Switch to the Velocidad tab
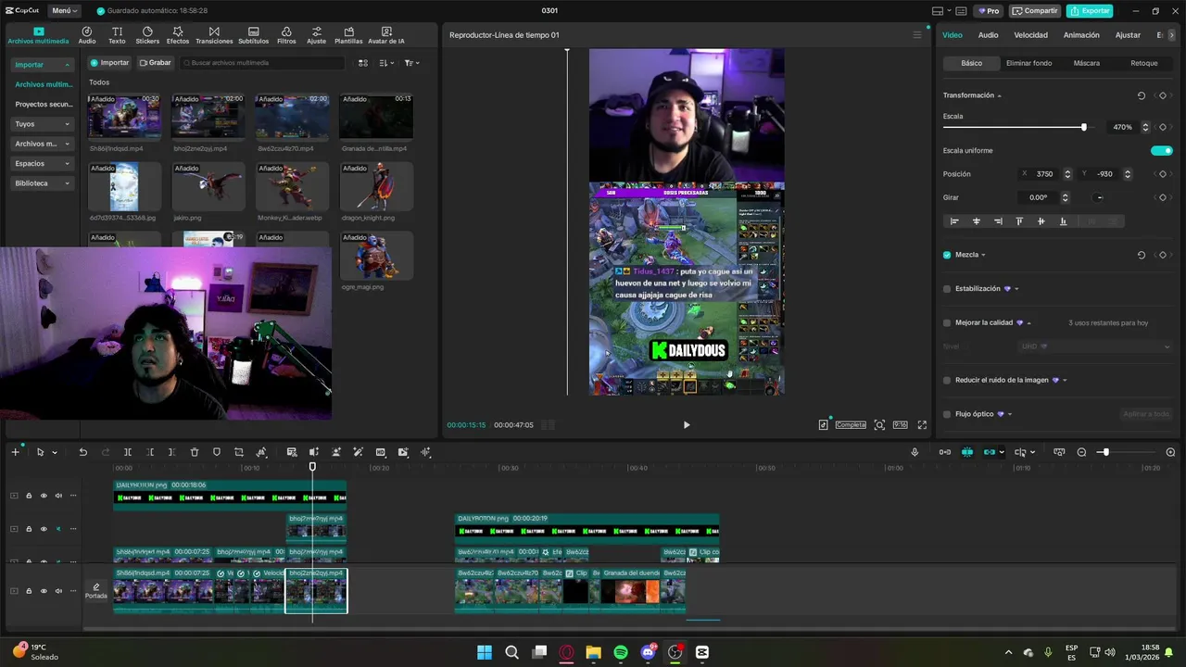Viewport: 1186px width, 667px height. [x=1030, y=35]
